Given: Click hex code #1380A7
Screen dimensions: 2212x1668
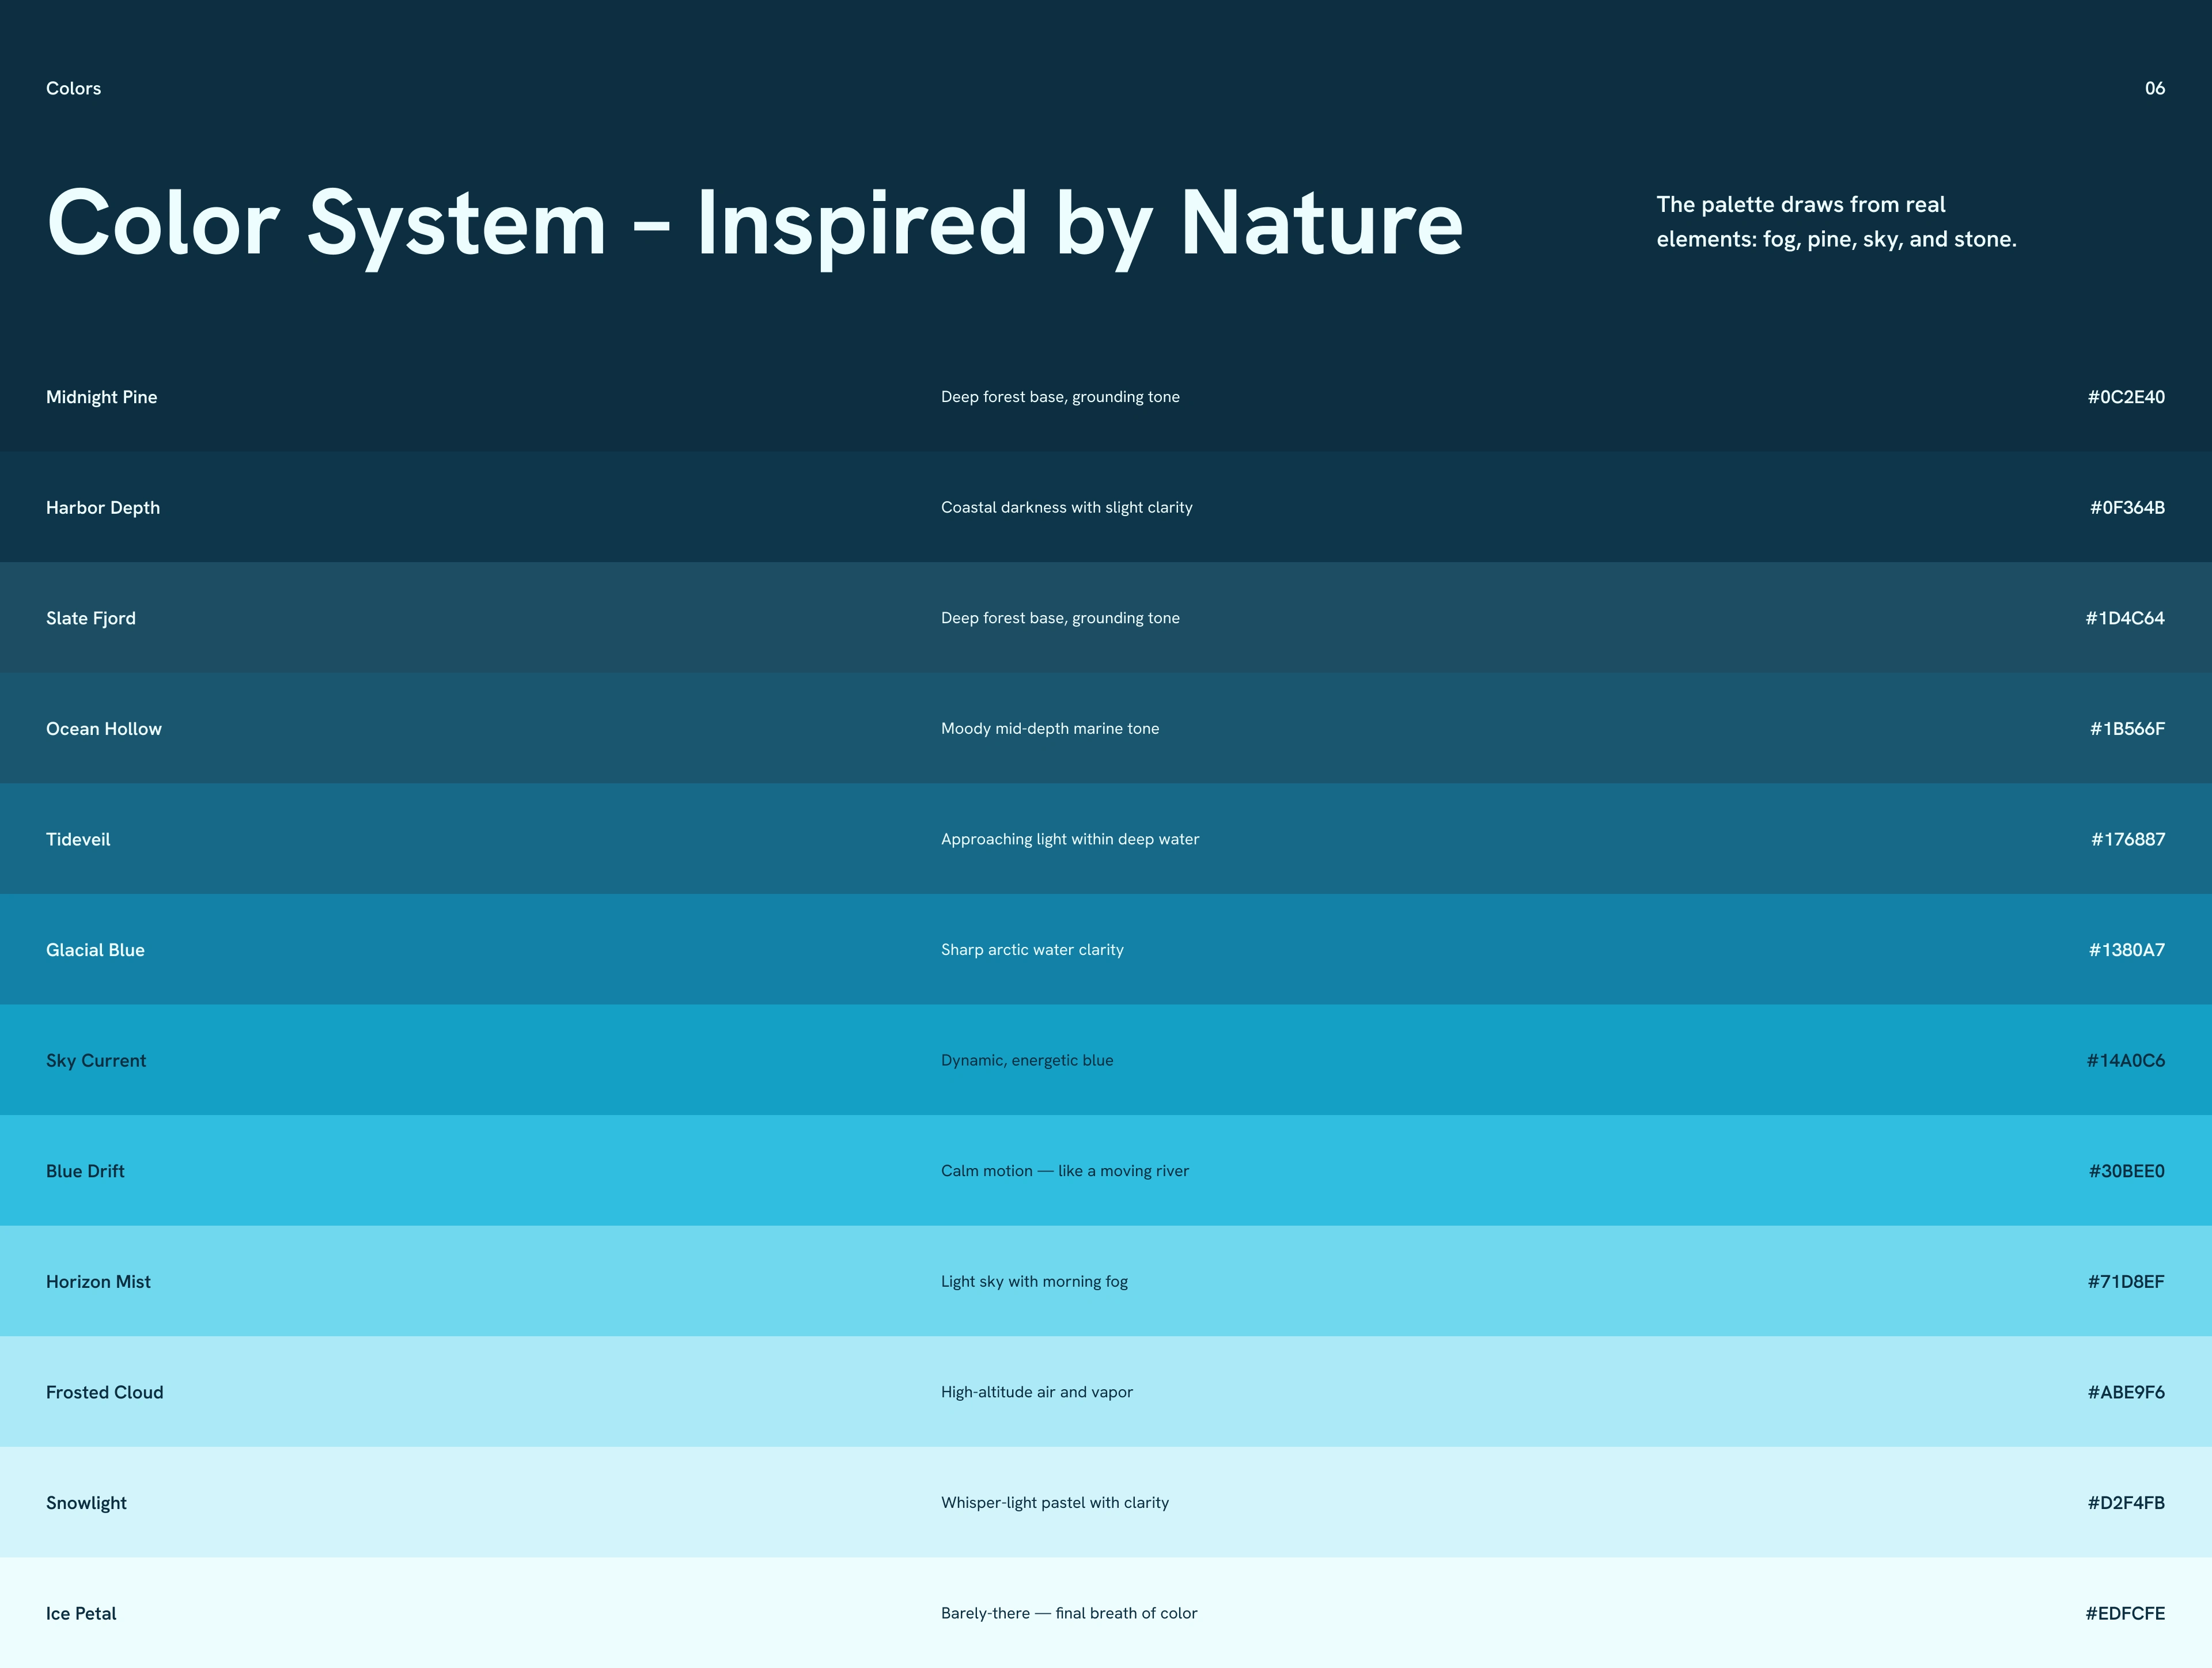Looking at the screenshot, I should [2126, 950].
